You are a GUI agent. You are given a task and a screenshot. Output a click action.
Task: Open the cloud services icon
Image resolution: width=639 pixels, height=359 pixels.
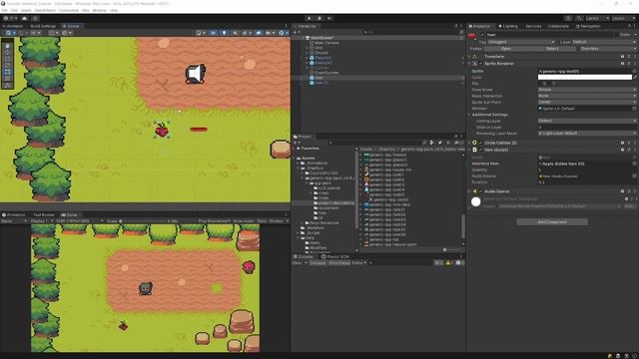point(25,18)
